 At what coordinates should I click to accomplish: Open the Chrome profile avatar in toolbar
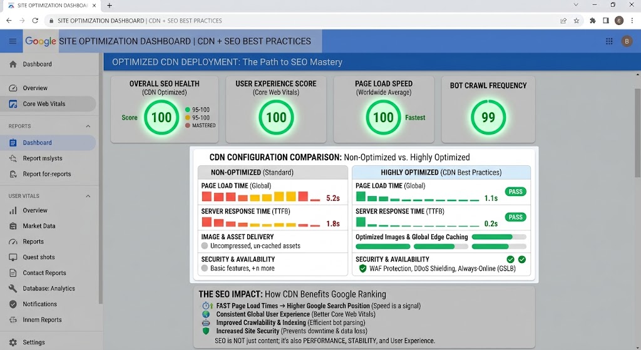[619, 21]
